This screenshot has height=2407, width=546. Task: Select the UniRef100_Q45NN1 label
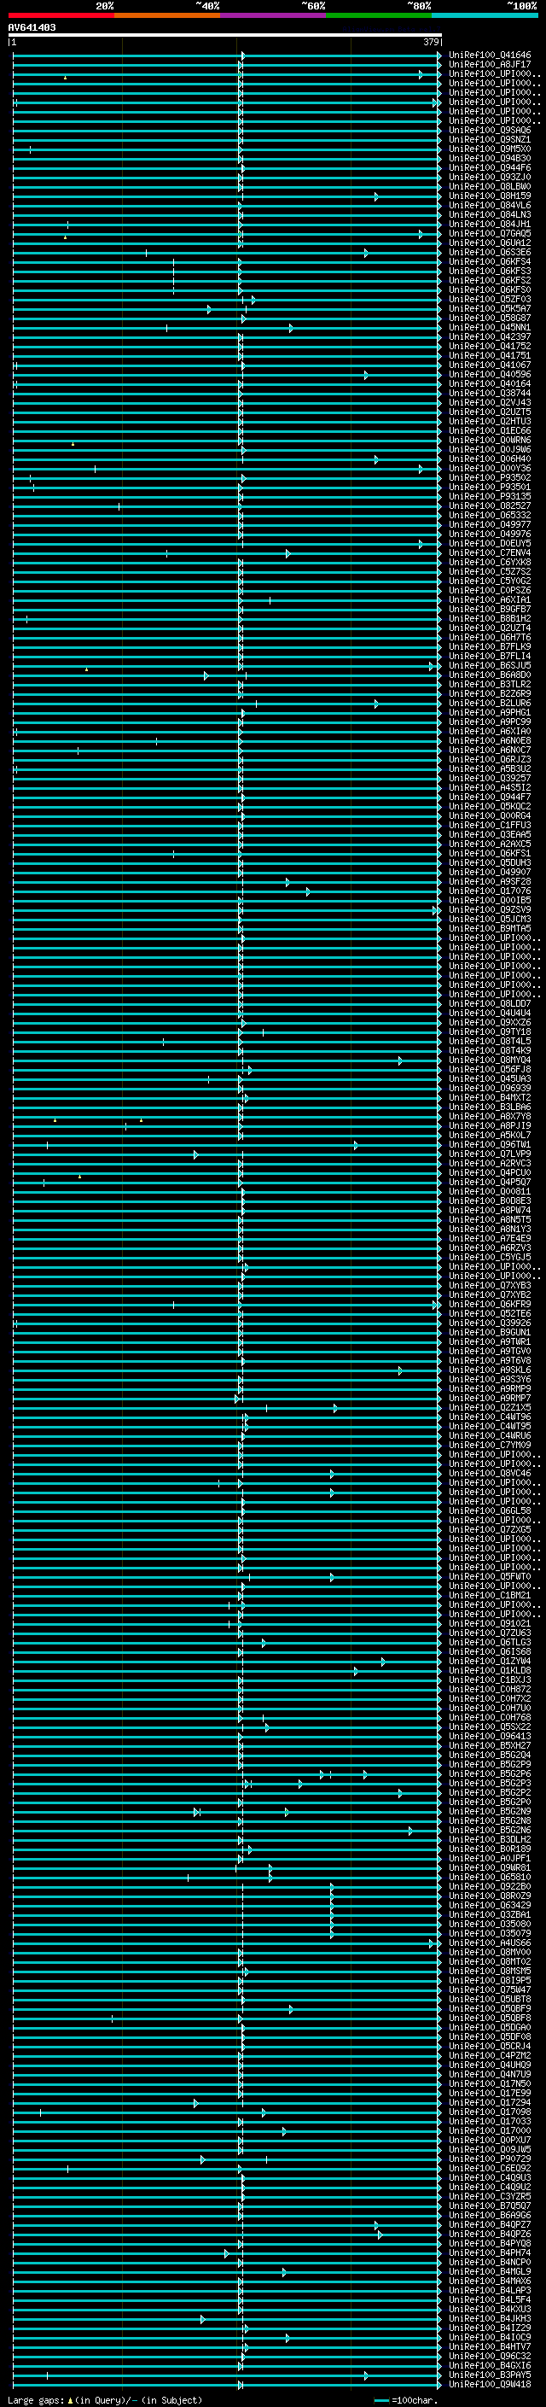(490, 328)
